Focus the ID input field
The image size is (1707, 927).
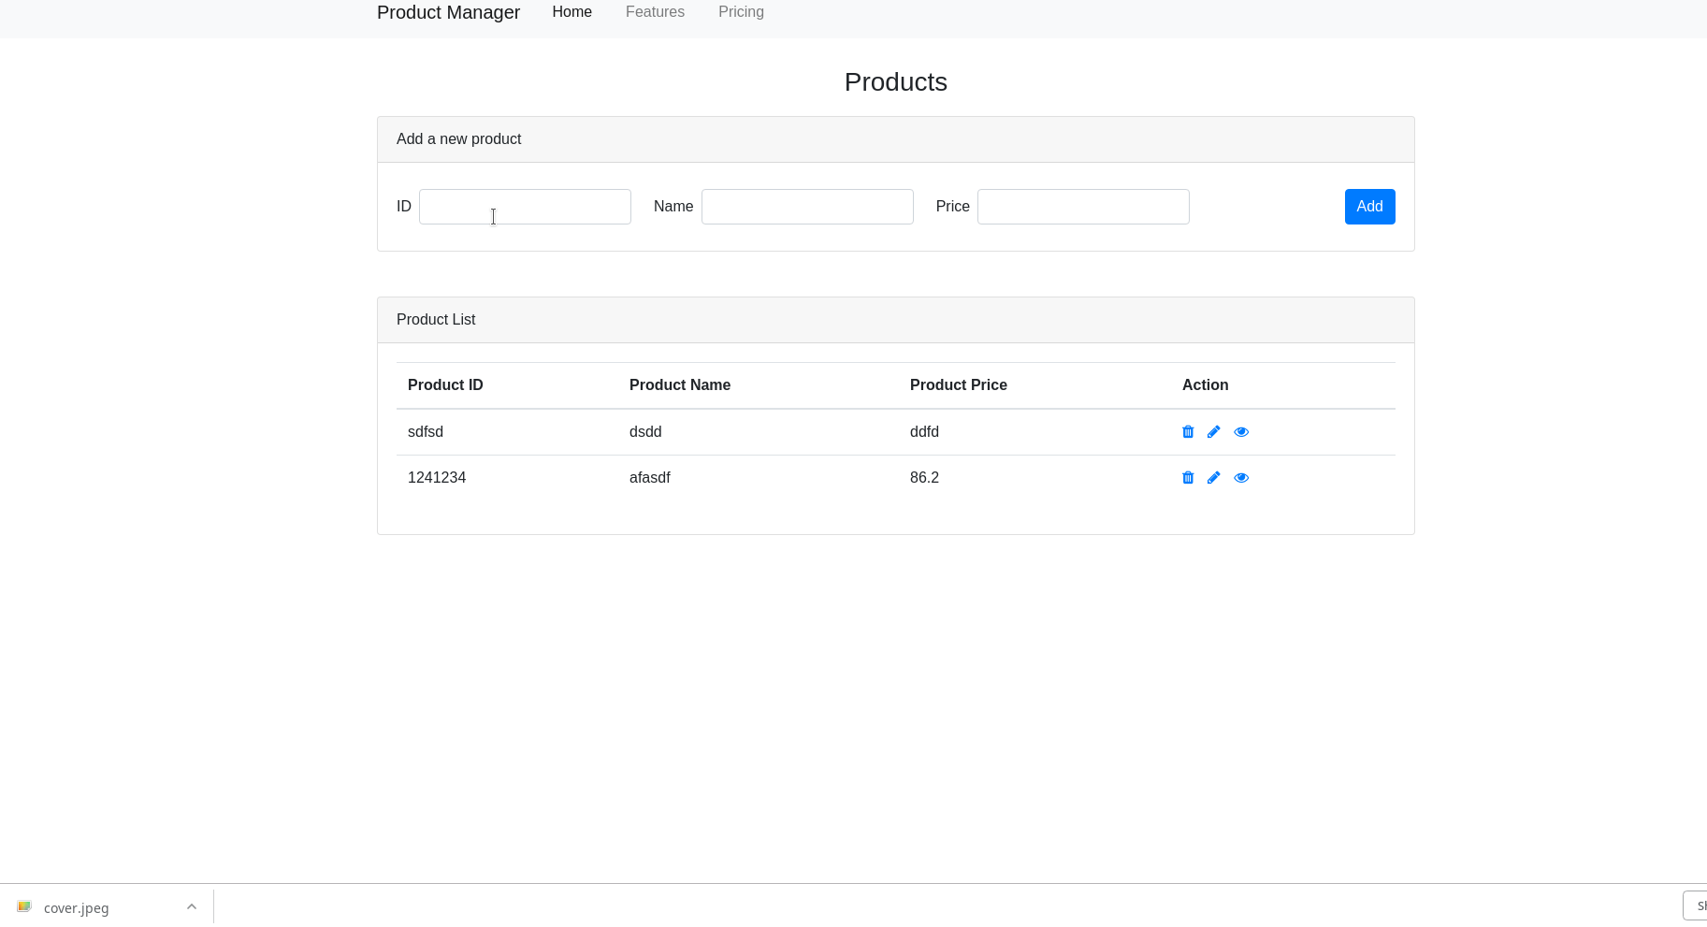(x=525, y=207)
